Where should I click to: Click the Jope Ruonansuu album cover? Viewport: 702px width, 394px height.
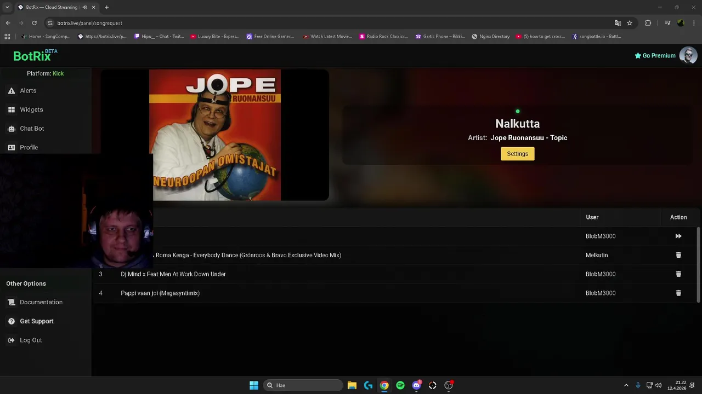point(215,135)
